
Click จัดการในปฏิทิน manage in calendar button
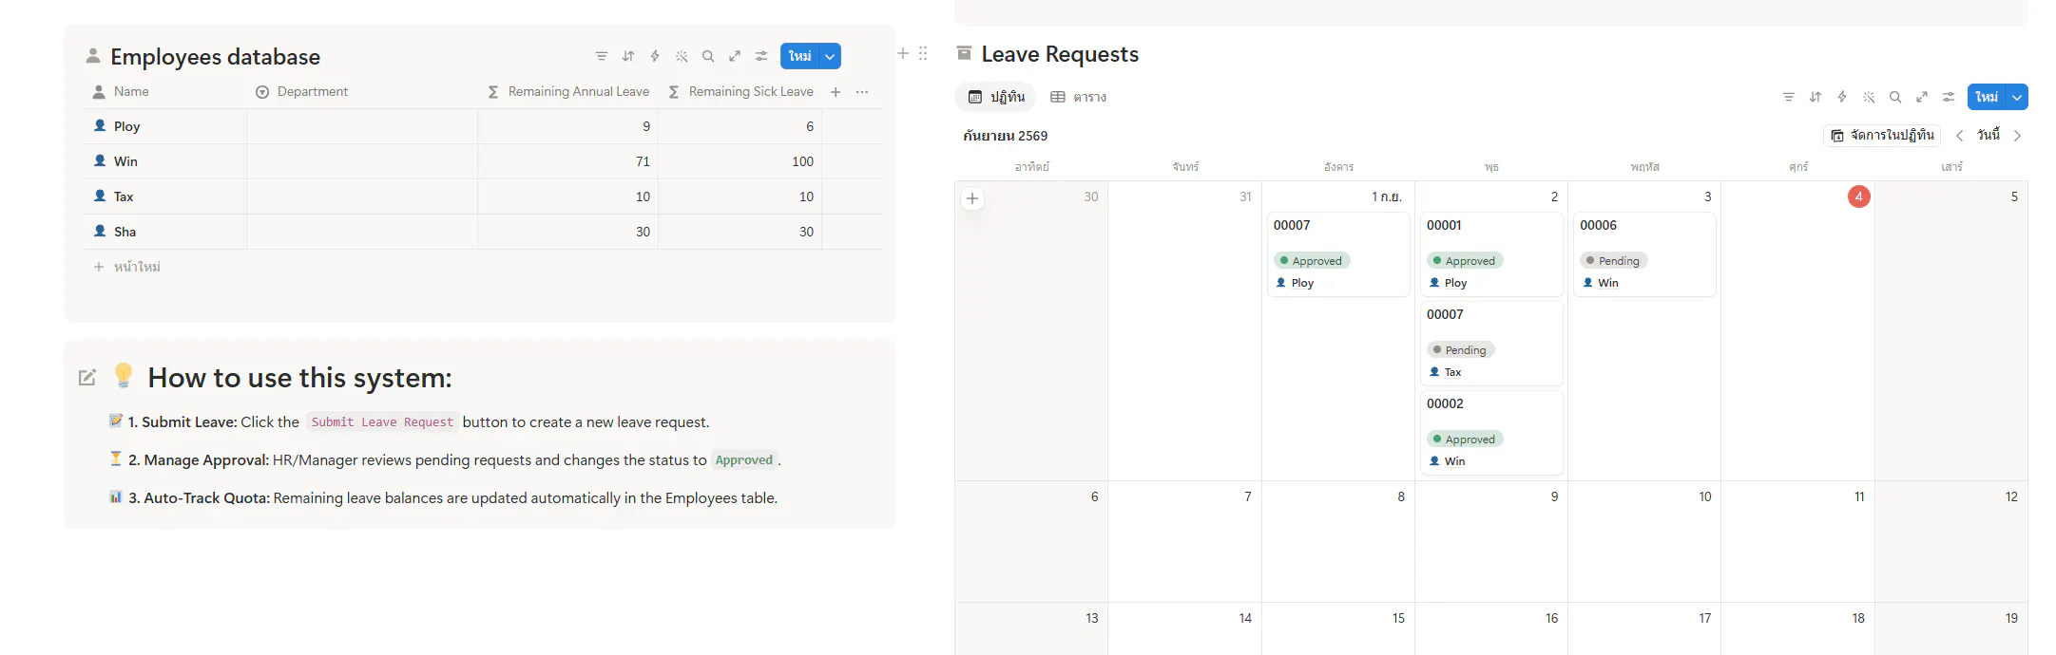(x=1882, y=136)
